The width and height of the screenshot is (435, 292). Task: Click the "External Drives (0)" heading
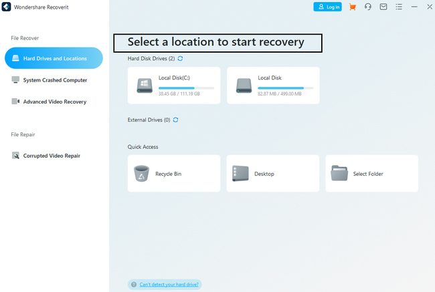[149, 120]
